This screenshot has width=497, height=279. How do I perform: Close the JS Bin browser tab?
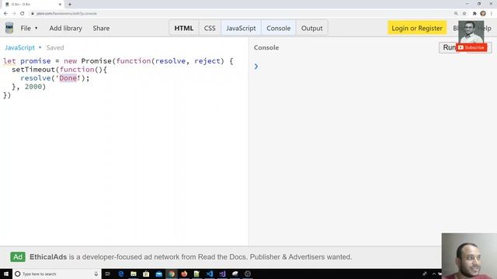pos(60,5)
